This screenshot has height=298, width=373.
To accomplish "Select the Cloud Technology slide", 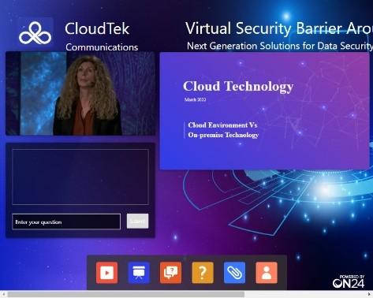I will (x=264, y=111).
